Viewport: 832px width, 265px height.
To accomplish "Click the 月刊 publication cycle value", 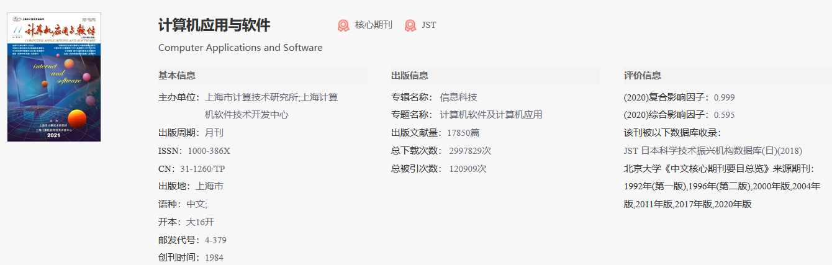I will [214, 133].
